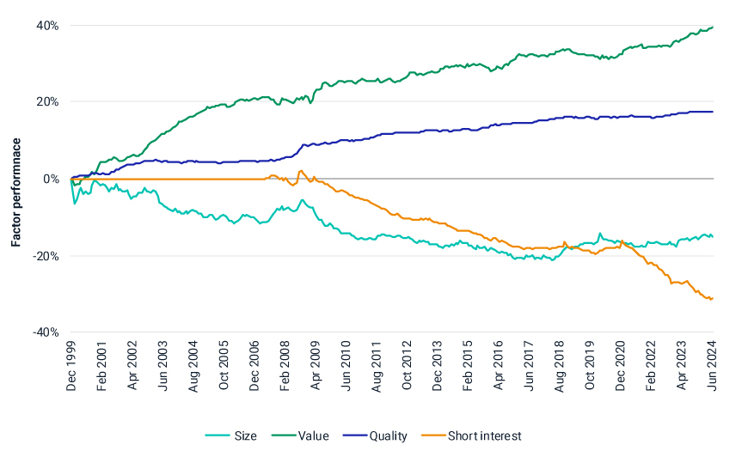Click the 0% y-axis label

51,180
